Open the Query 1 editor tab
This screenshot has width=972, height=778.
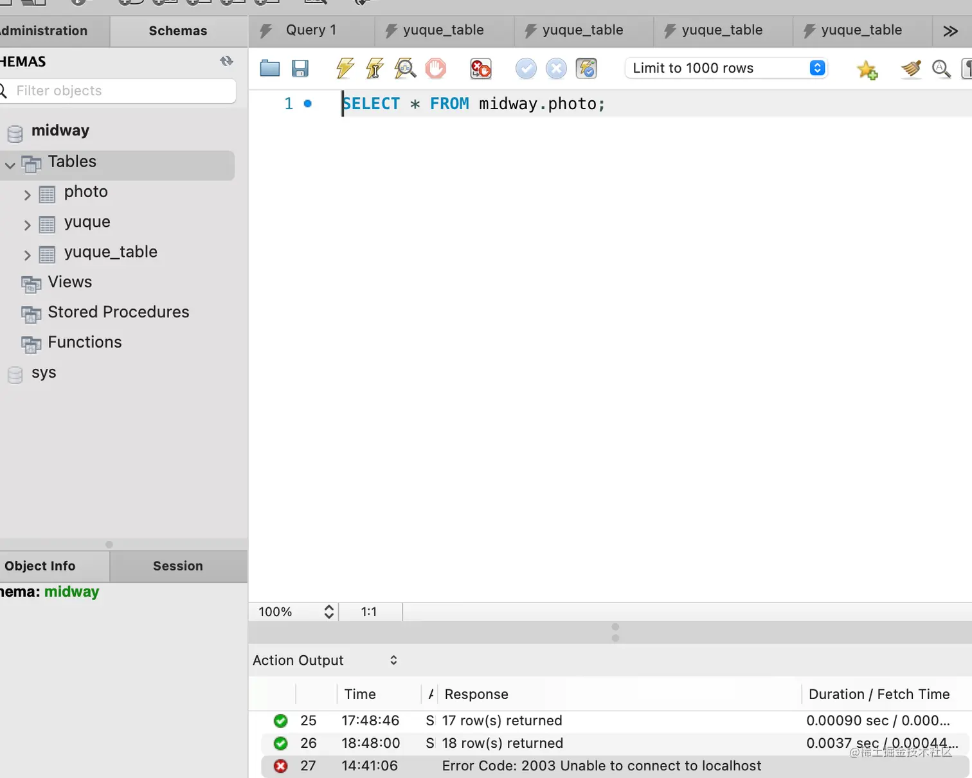(x=312, y=30)
